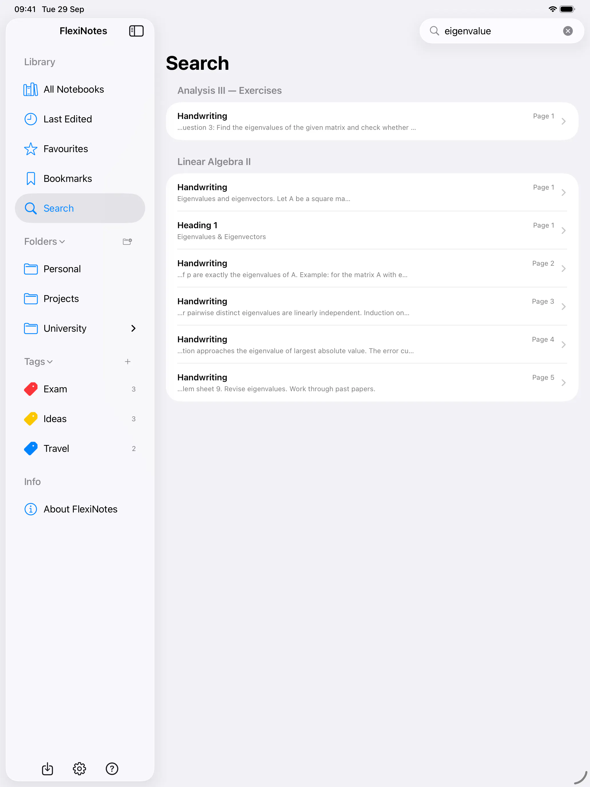Click chevron on Page 4 result
590x787 pixels.
pos(563,345)
